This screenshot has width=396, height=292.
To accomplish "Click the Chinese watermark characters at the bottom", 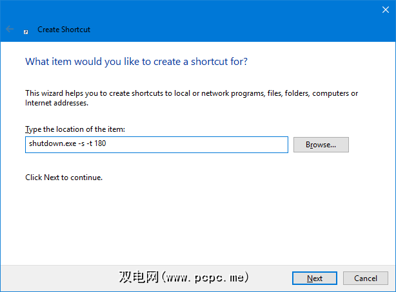I will click(x=139, y=278).
